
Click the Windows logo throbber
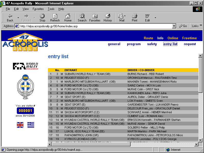(x=197, y=9)
